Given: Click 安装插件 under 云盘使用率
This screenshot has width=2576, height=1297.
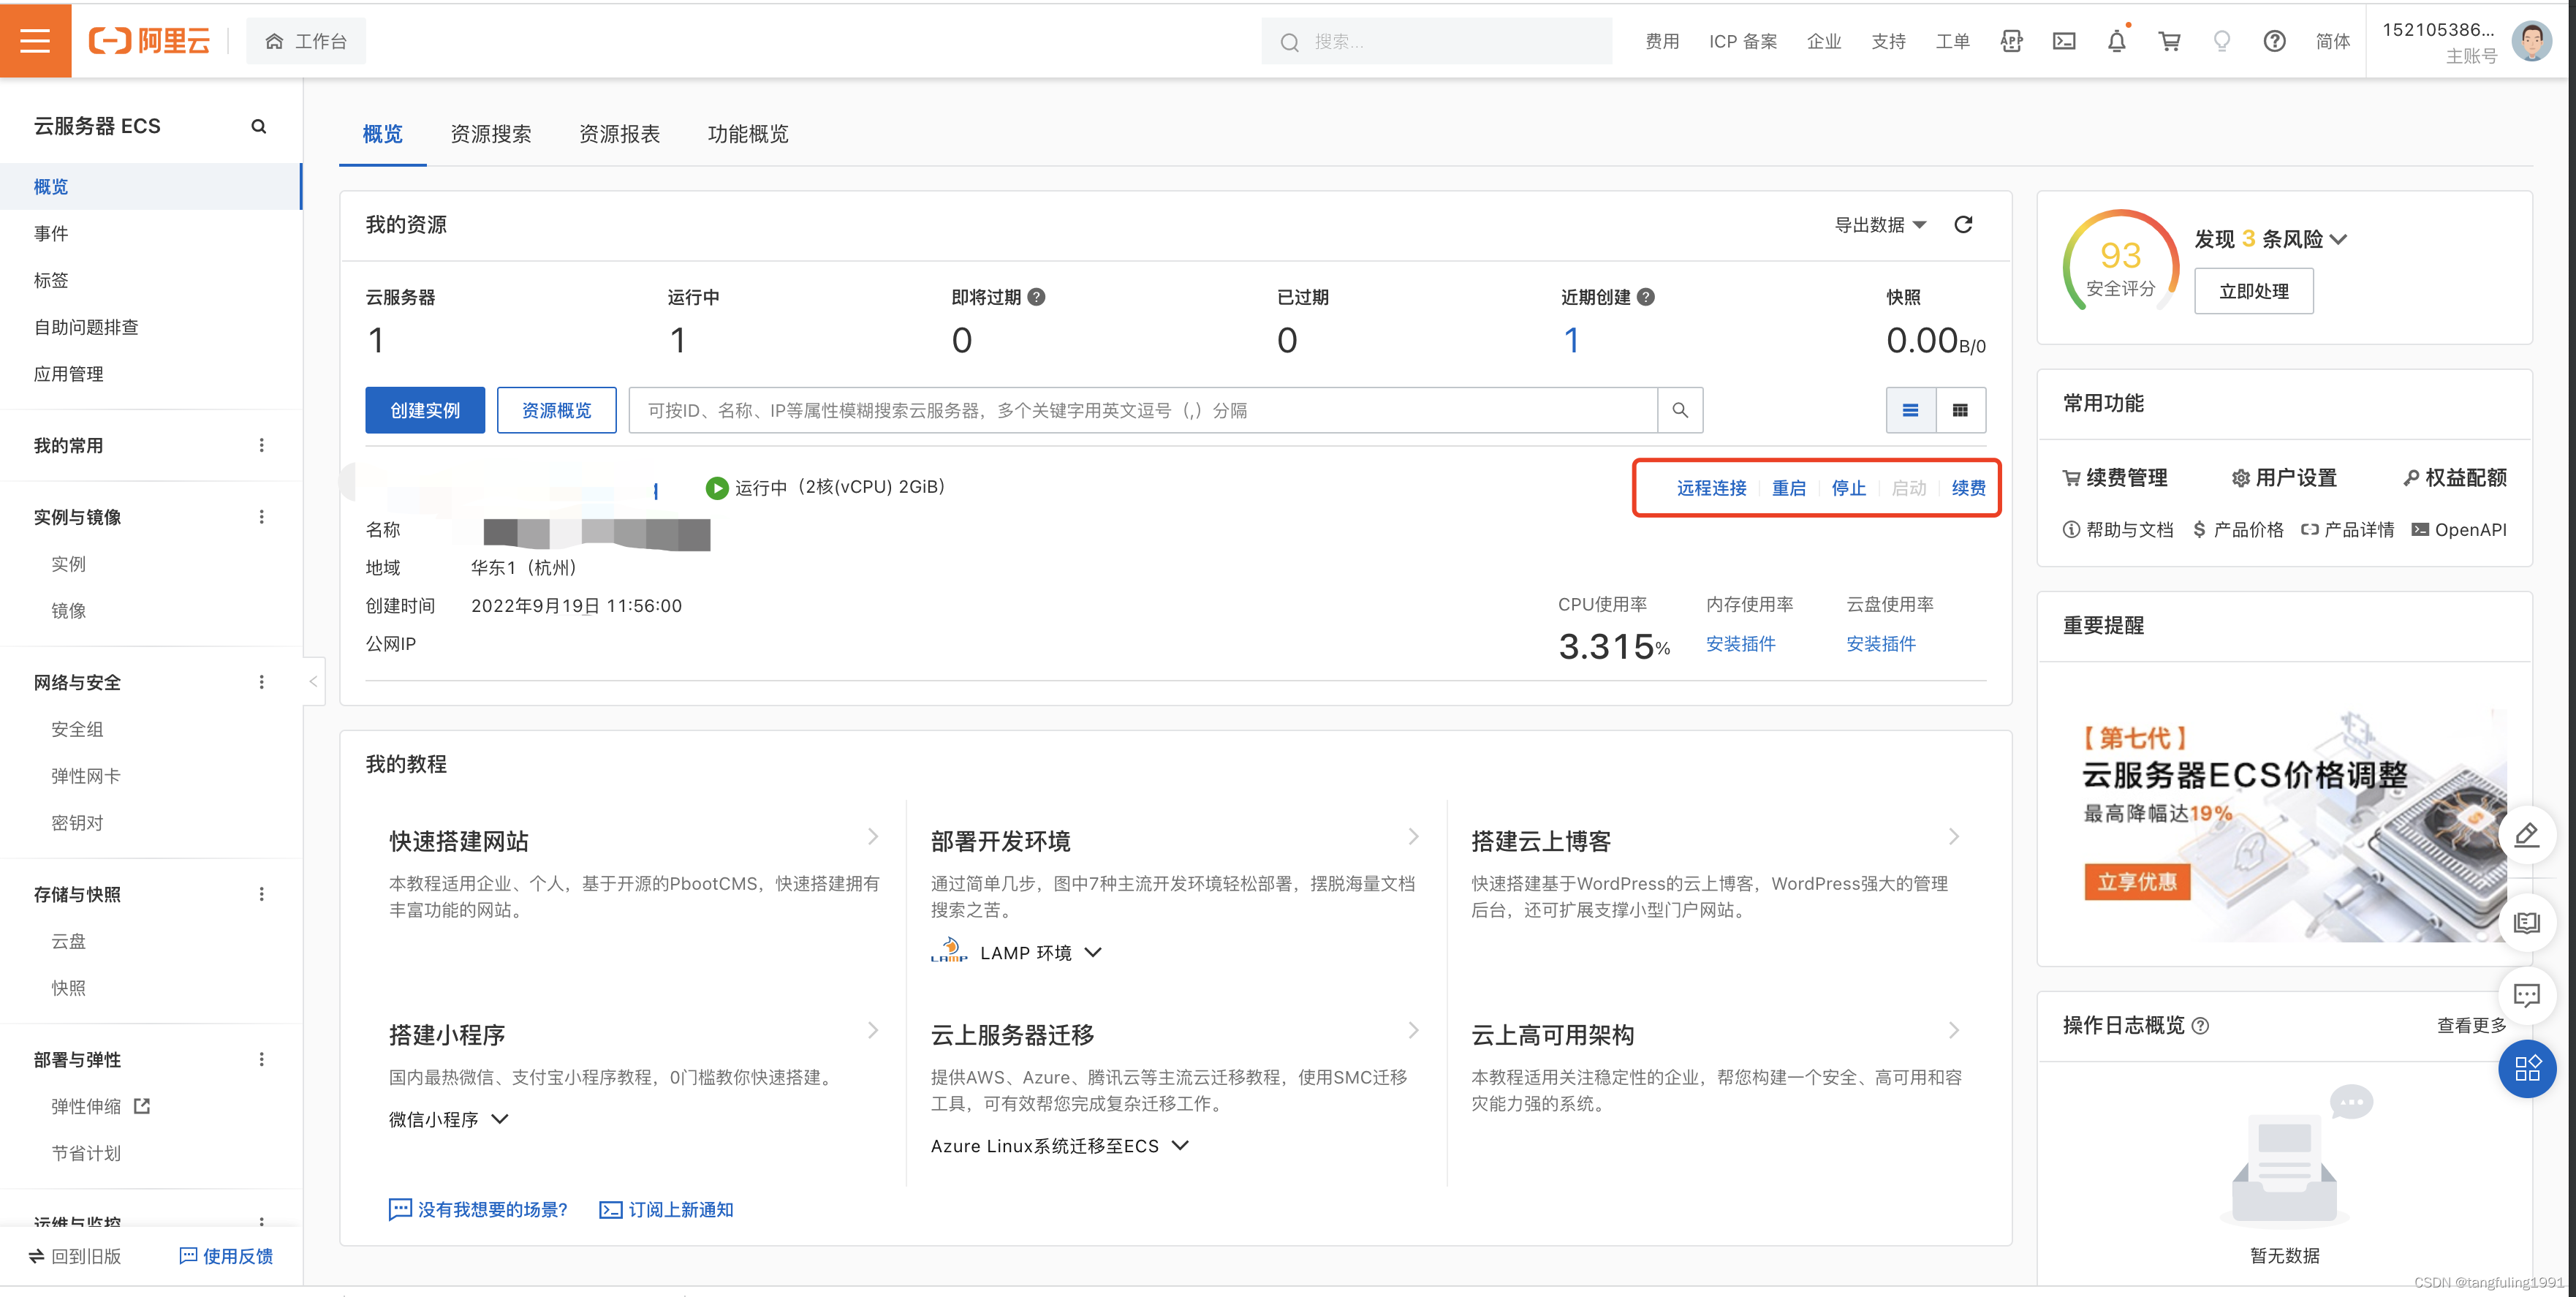Looking at the screenshot, I should pyautogui.click(x=1881, y=644).
